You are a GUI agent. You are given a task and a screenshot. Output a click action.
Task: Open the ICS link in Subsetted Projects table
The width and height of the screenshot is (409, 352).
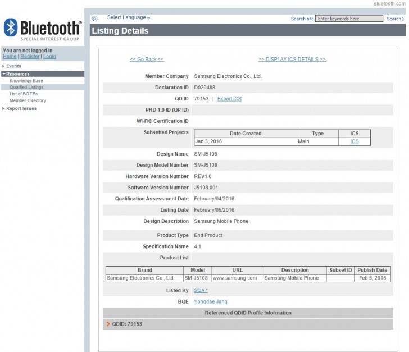click(354, 142)
